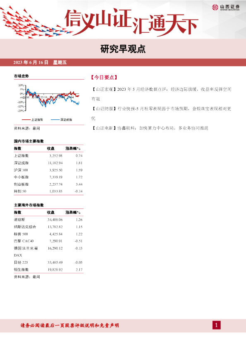This screenshot has height=349, width=246.
Task: Select the 上证指数 row in domestic table
Action: pyautogui.click(x=48, y=155)
